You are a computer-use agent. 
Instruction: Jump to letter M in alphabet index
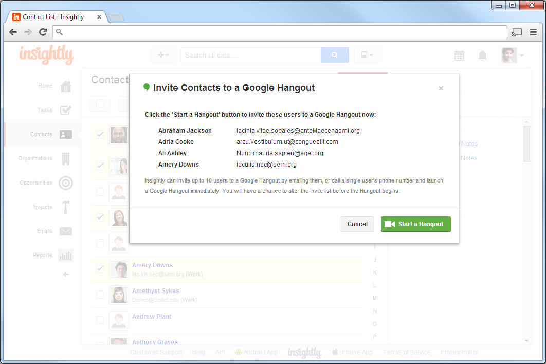click(x=375, y=299)
